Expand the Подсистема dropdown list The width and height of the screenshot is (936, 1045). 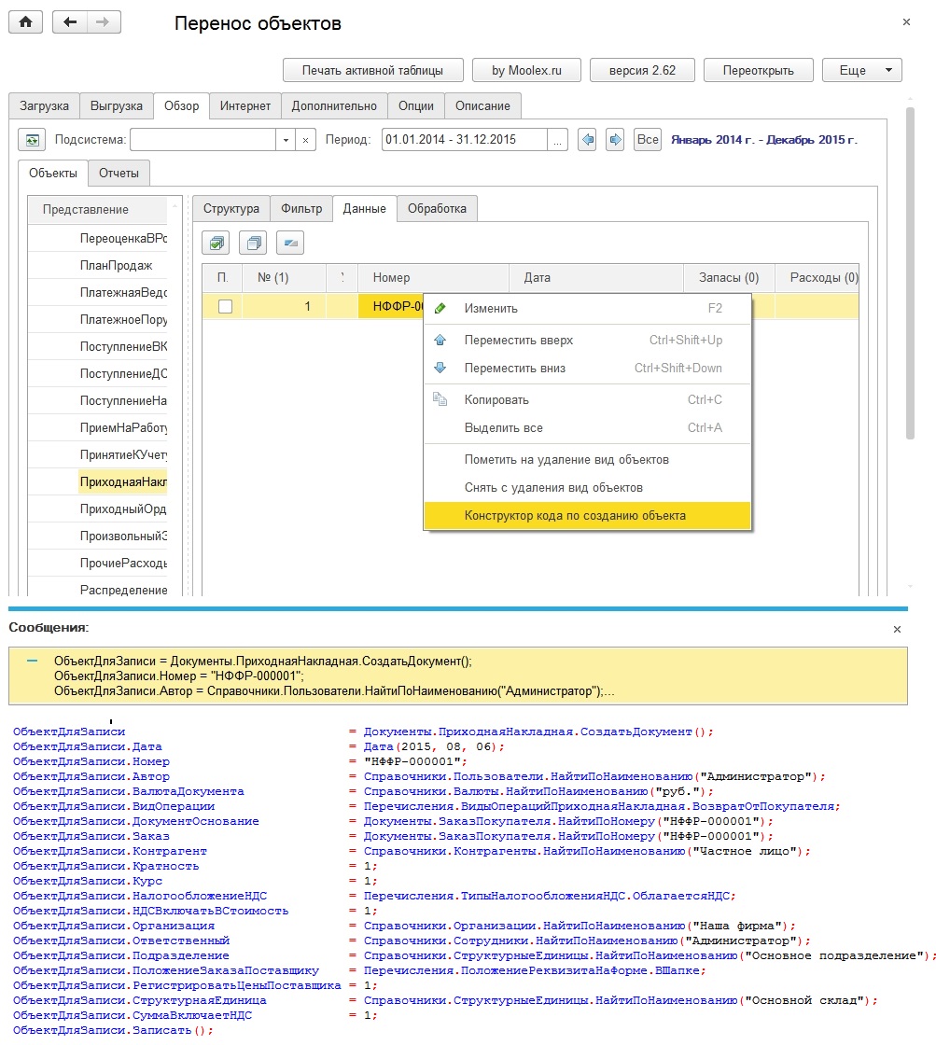click(286, 140)
